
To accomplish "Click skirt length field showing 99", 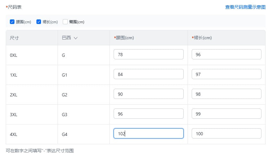I will [226, 114].
